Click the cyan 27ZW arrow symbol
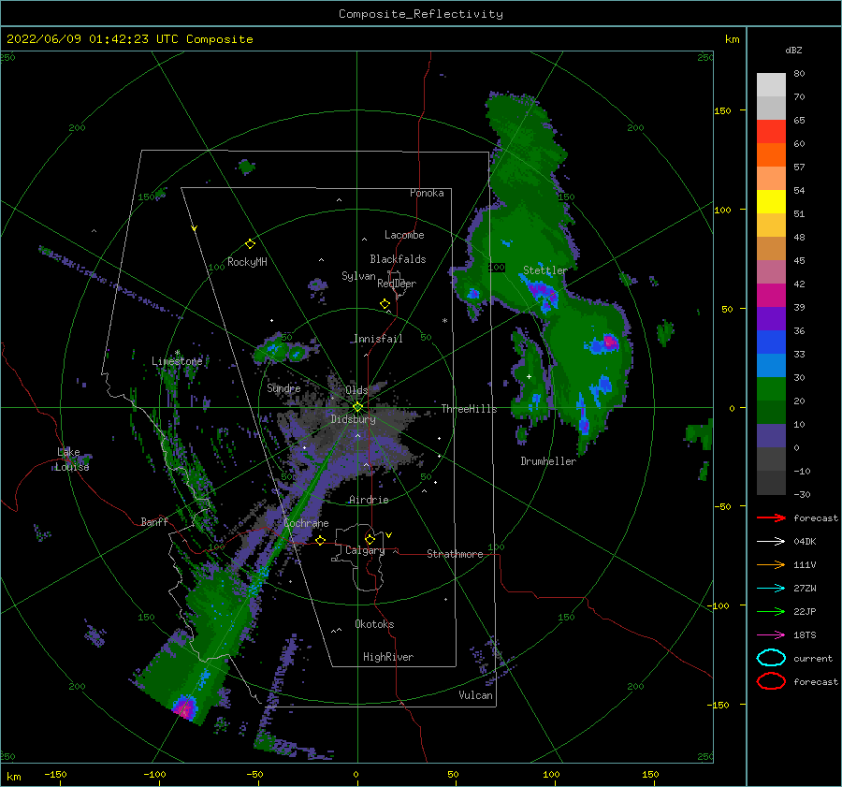Viewport: 842px width, 787px height. pos(771,589)
